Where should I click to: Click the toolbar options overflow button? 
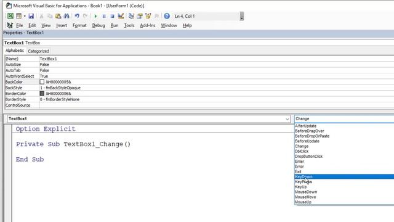point(242,16)
